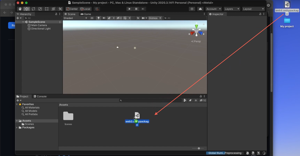Select the Inspector tab
This screenshot has height=156, width=300.
pyautogui.click(x=216, y=14)
